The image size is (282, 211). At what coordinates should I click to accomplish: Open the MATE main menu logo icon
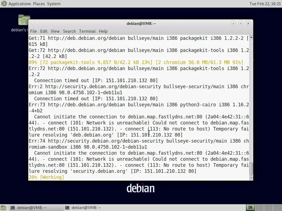click(x=4, y=4)
